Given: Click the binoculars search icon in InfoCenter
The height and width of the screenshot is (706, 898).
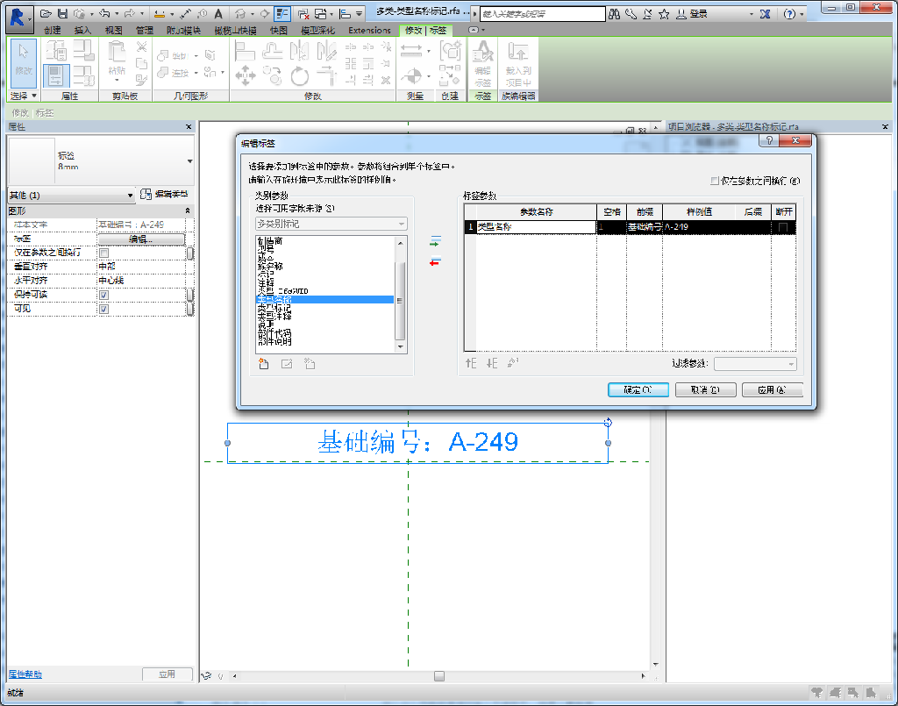Looking at the screenshot, I should tap(615, 14).
